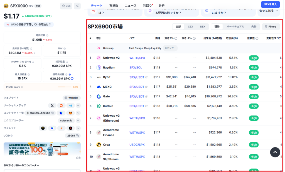Click the High badge in Gate row

coord(254,97)
